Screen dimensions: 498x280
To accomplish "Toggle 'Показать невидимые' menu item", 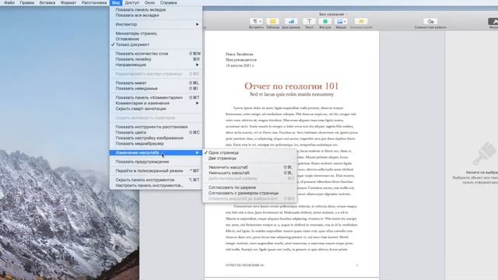I will (156, 89).
